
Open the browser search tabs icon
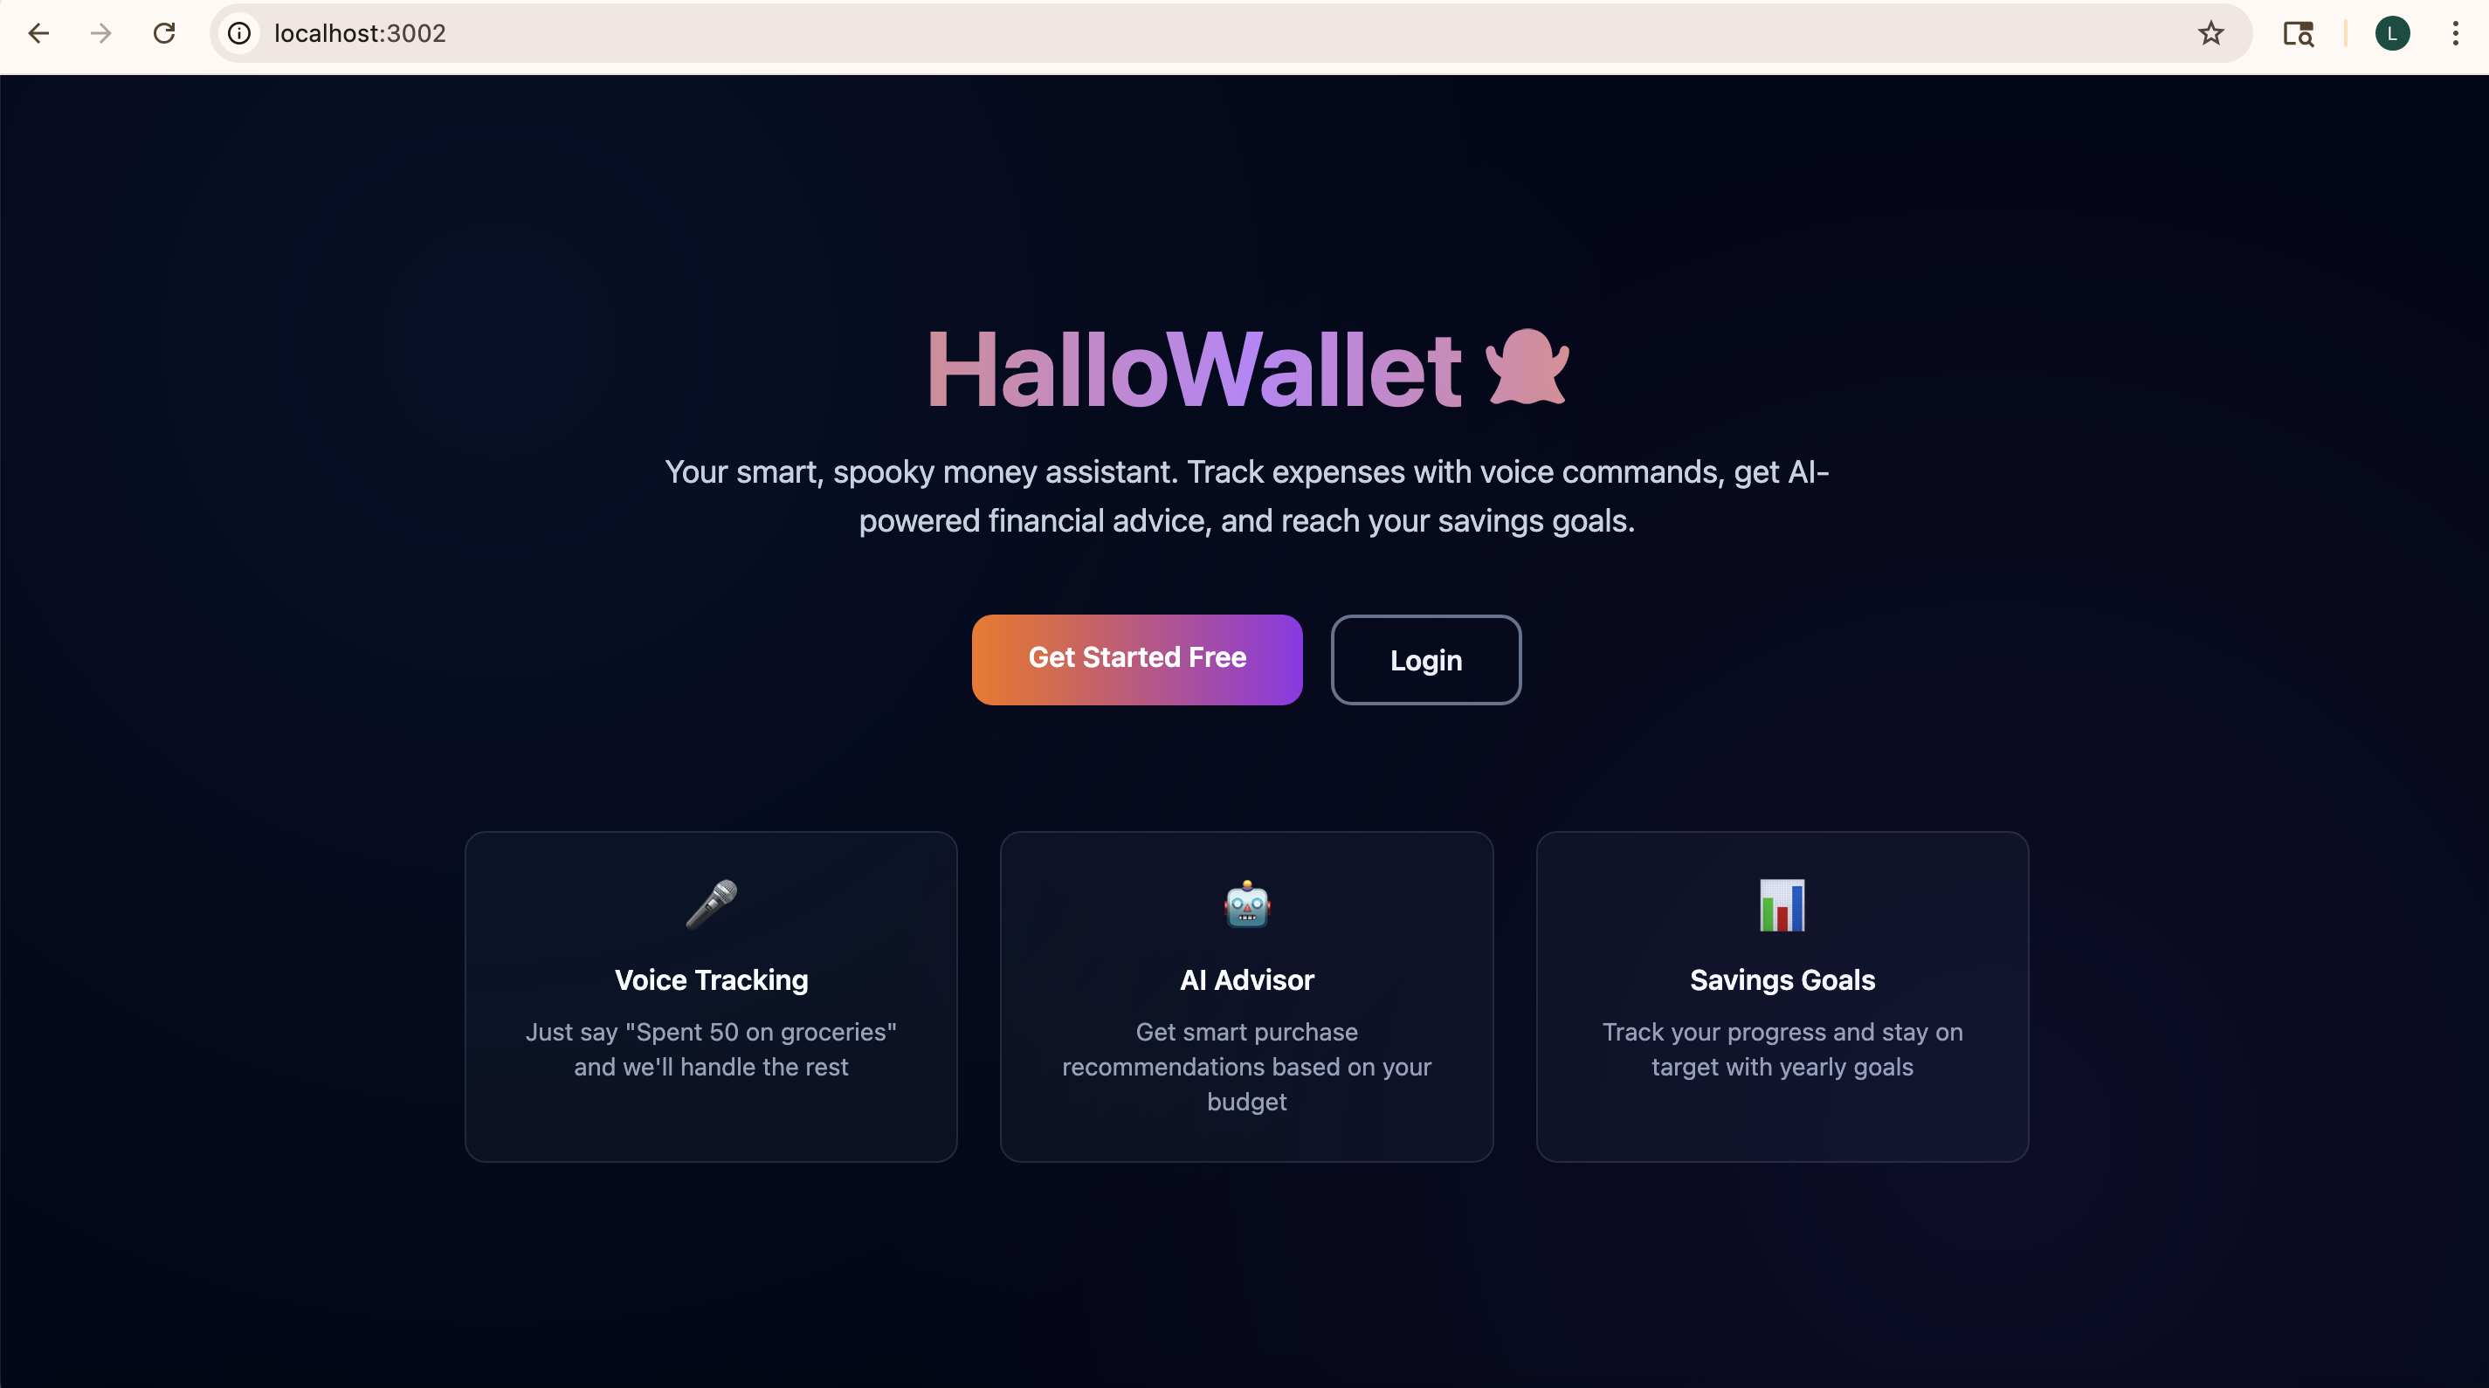(x=2298, y=34)
